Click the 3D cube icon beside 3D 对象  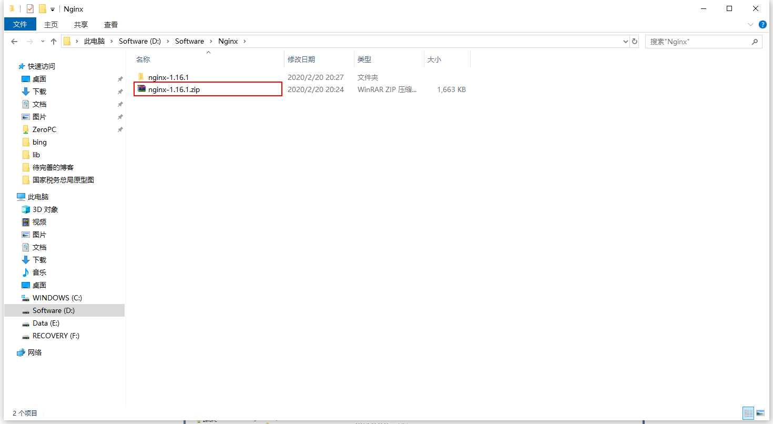coord(26,209)
